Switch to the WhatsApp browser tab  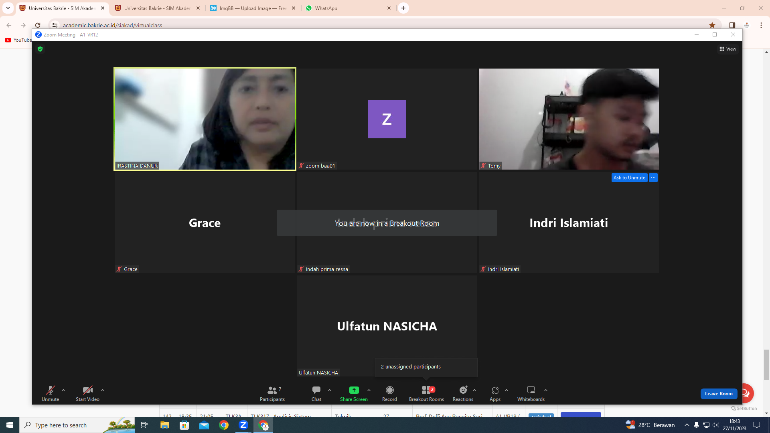[x=348, y=8]
